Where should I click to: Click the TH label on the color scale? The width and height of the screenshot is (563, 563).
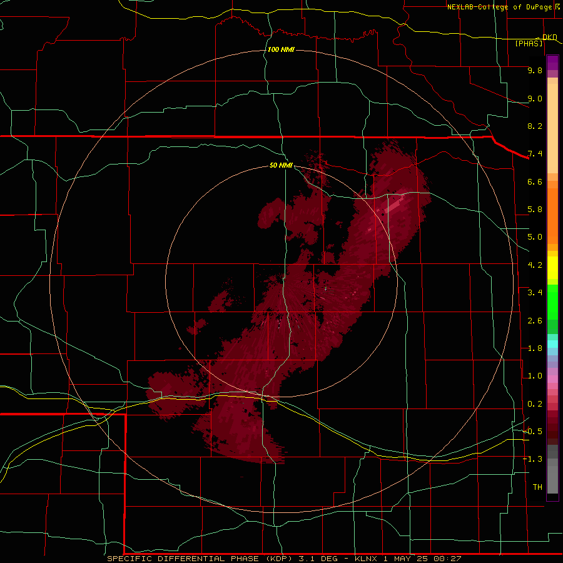(x=537, y=487)
